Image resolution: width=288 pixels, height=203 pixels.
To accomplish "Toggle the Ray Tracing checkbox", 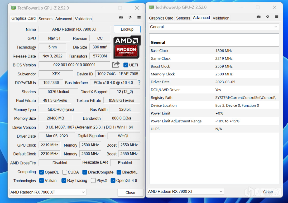I will [64, 181].
